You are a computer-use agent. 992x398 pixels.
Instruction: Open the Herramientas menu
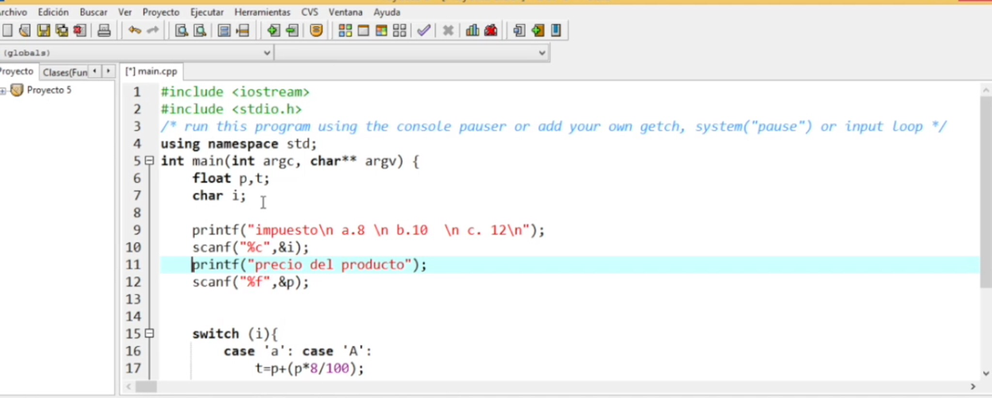(263, 12)
